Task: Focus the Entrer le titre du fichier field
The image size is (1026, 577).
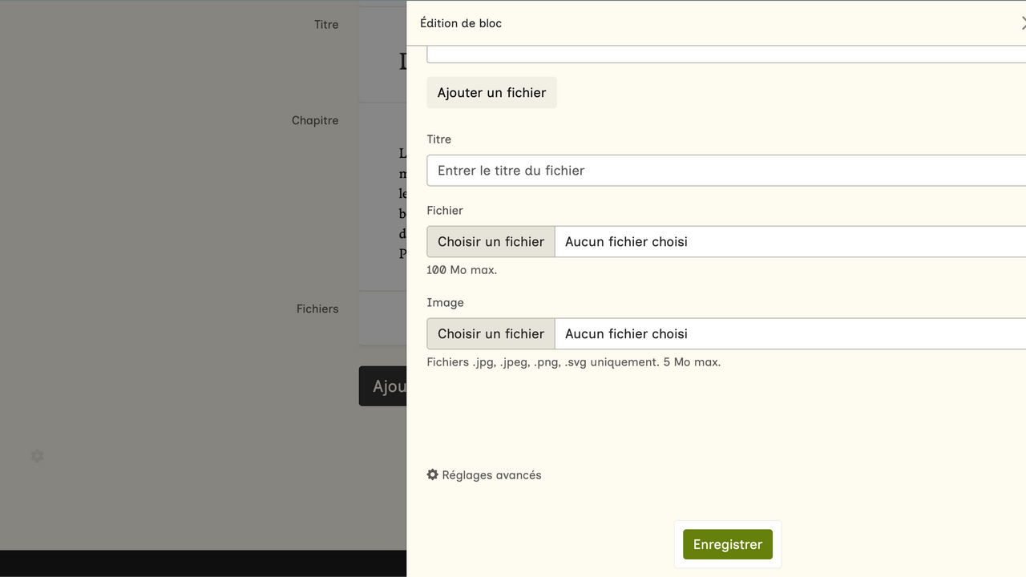Action: [x=725, y=171]
